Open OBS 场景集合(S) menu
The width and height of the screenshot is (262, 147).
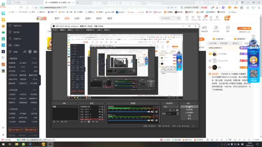click(x=90, y=30)
